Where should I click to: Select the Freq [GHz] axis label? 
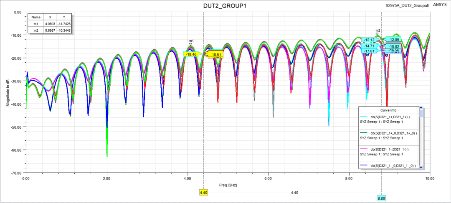pyautogui.click(x=228, y=185)
